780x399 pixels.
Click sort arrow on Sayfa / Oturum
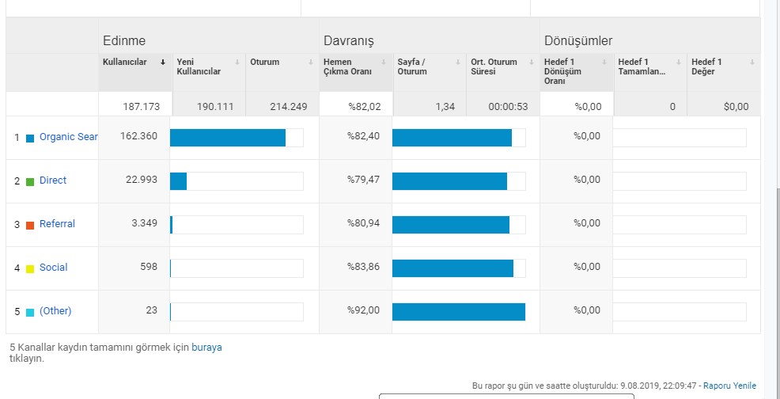click(x=458, y=63)
